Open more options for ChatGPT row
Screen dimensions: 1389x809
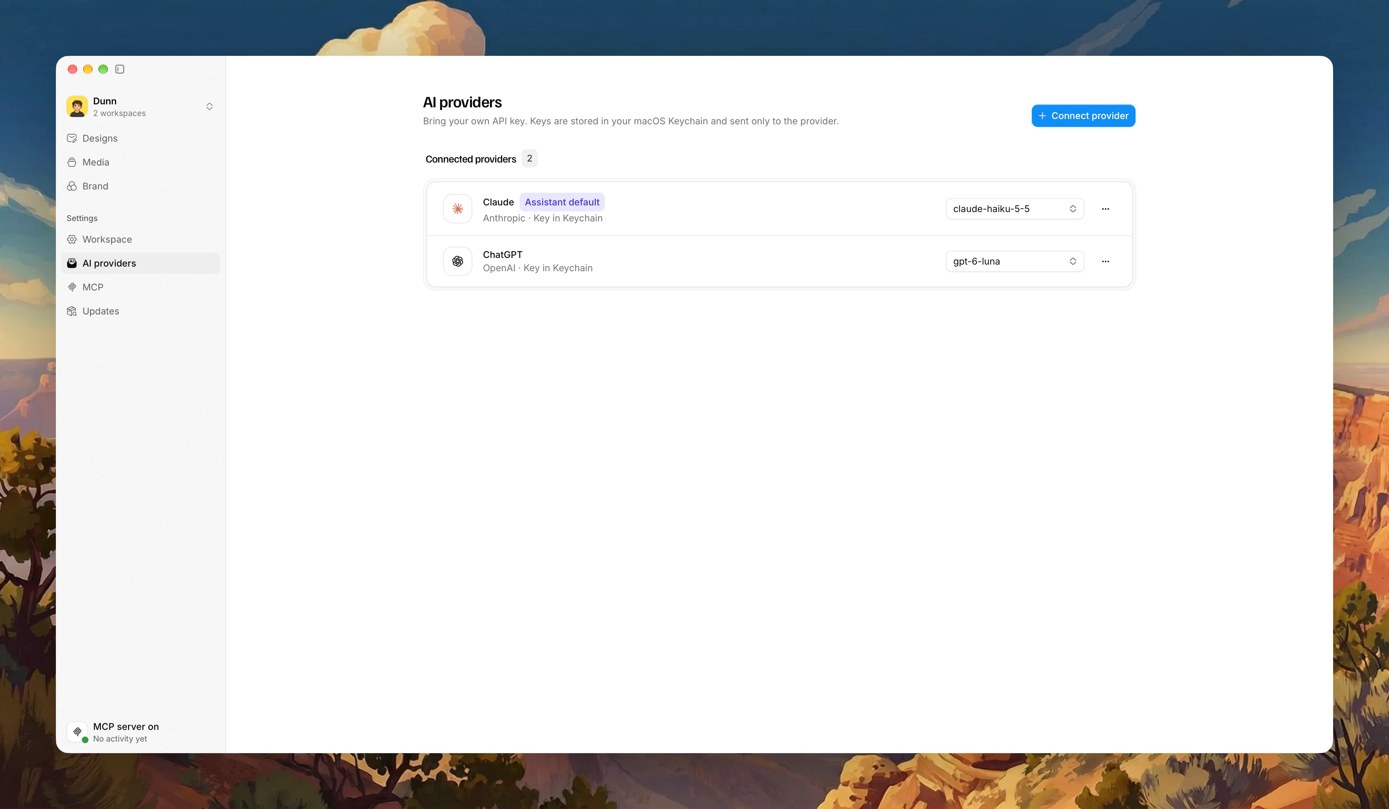[1105, 261]
